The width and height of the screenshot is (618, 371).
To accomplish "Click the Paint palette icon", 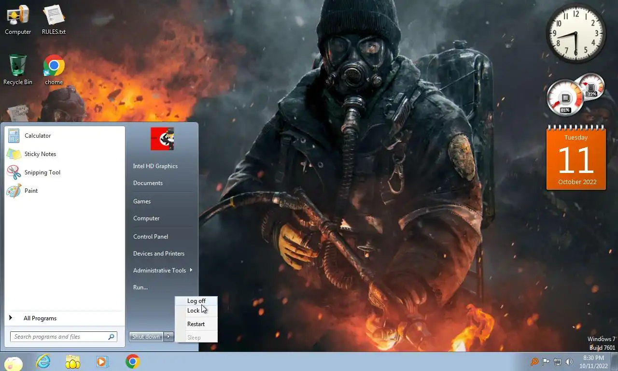I will pyautogui.click(x=14, y=191).
